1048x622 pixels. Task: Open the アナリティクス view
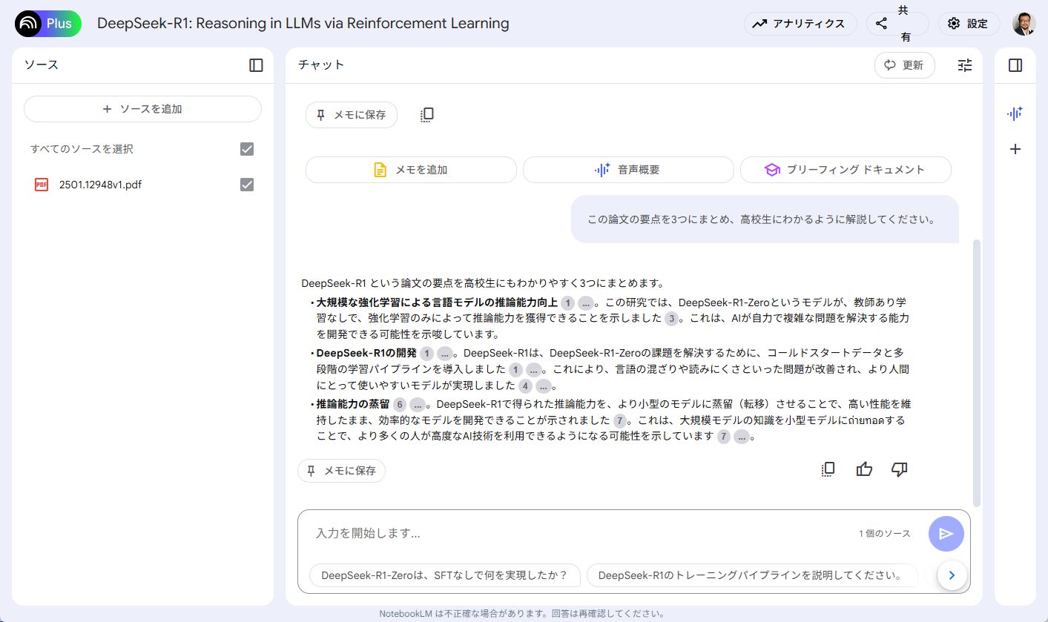[800, 23]
